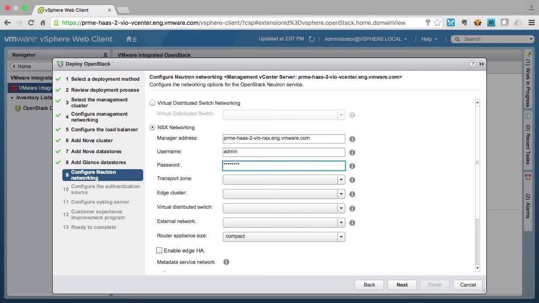Open the Help menu
Image resolution: width=539 pixels, height=303 pixels.
[x=429, y=39]
